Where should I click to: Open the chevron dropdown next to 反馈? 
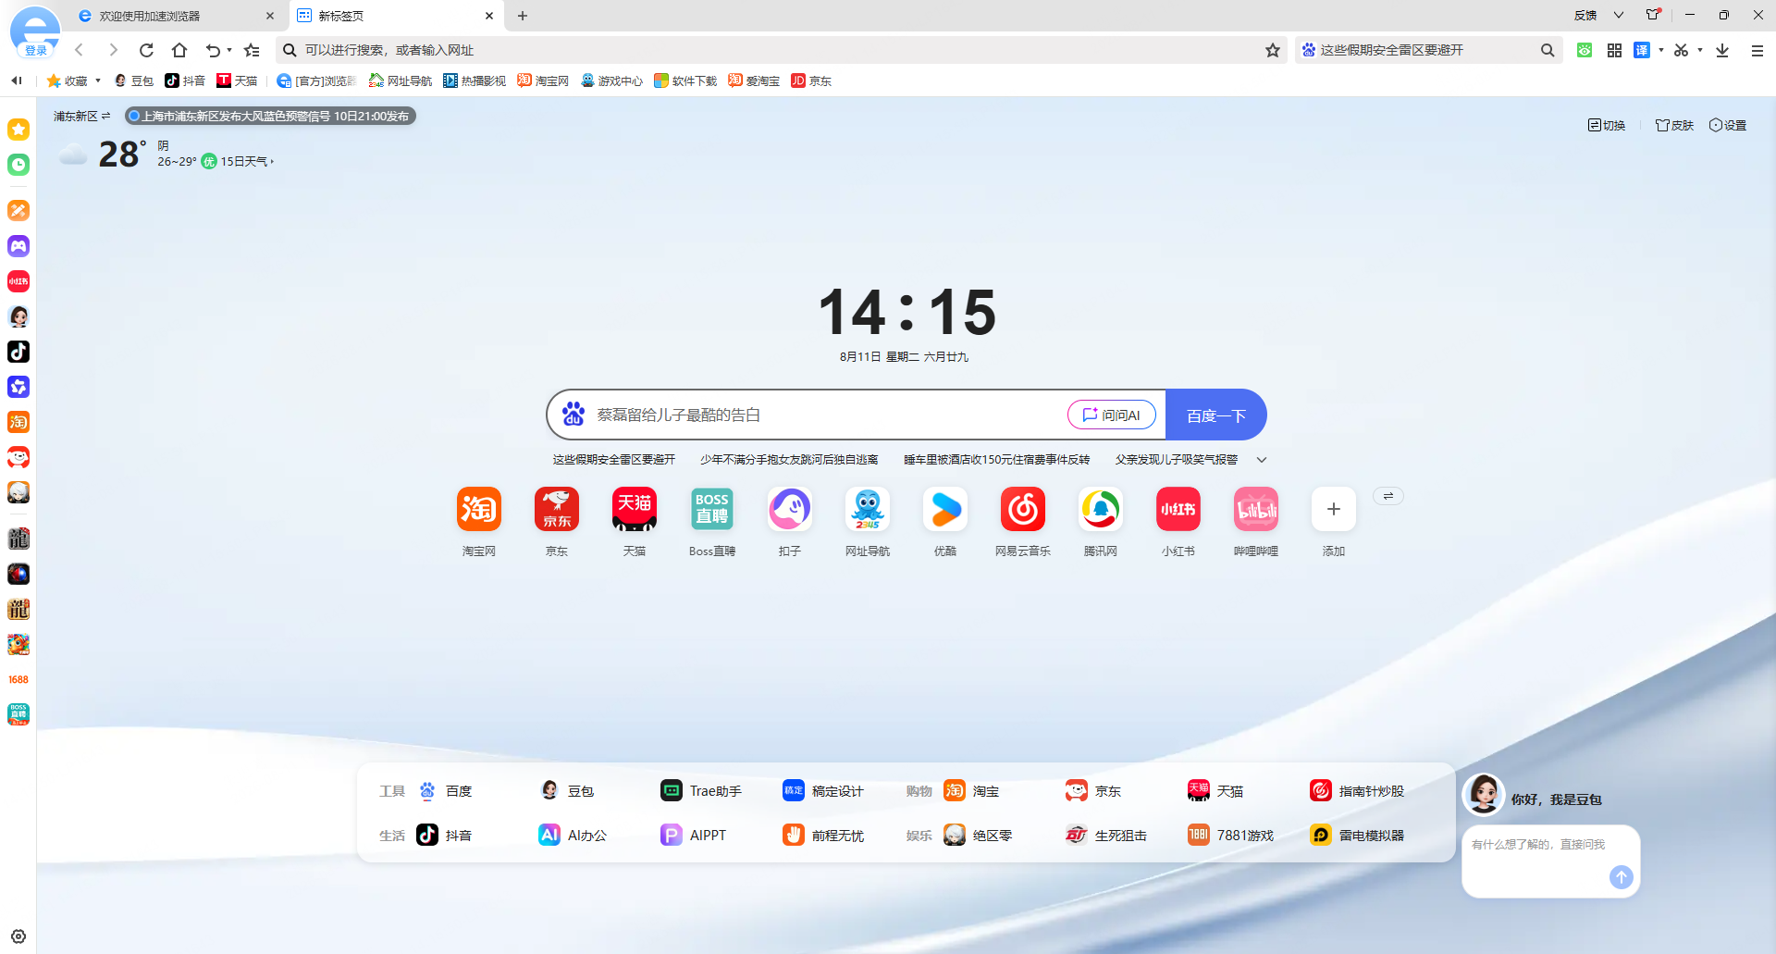click(x=1619, y=15)
